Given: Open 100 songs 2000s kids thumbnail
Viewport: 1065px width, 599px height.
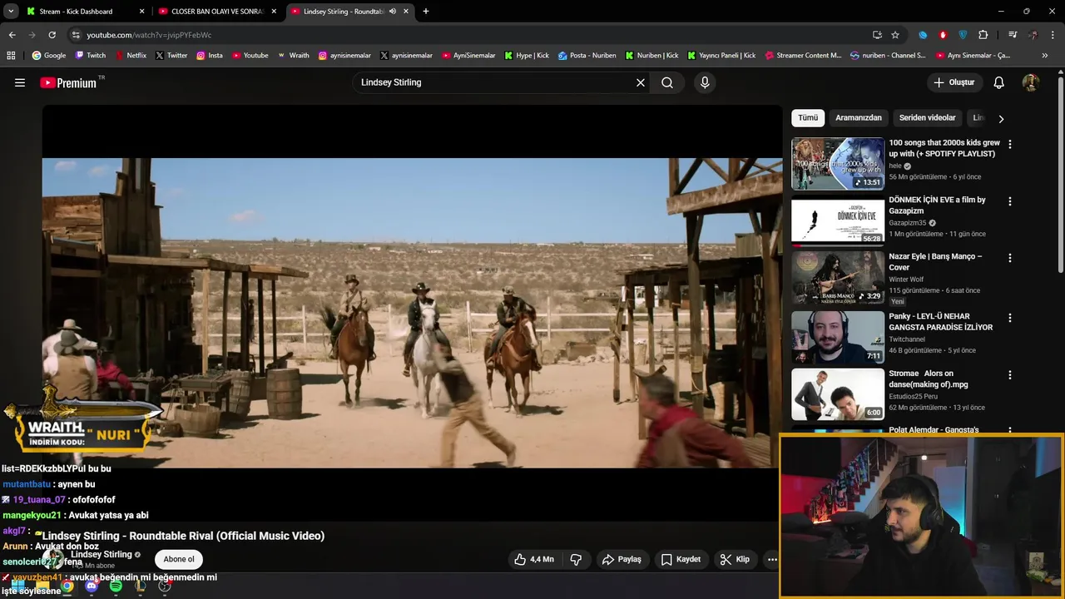Looking at the screenshot, I should 838,164.
